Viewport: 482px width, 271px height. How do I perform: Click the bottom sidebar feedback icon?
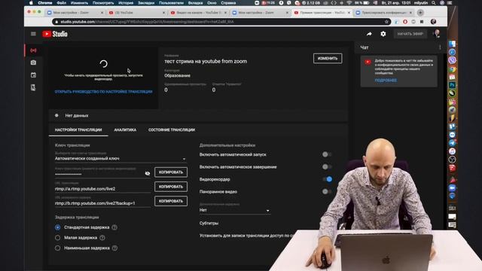33,87
